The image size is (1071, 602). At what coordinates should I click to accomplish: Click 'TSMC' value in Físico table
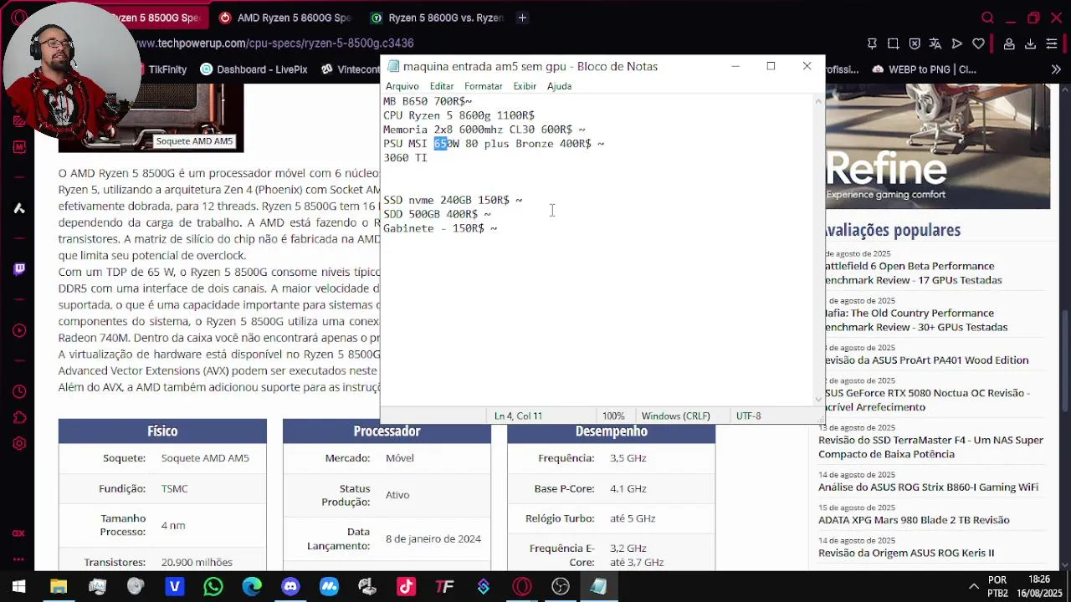click(174, 488)
